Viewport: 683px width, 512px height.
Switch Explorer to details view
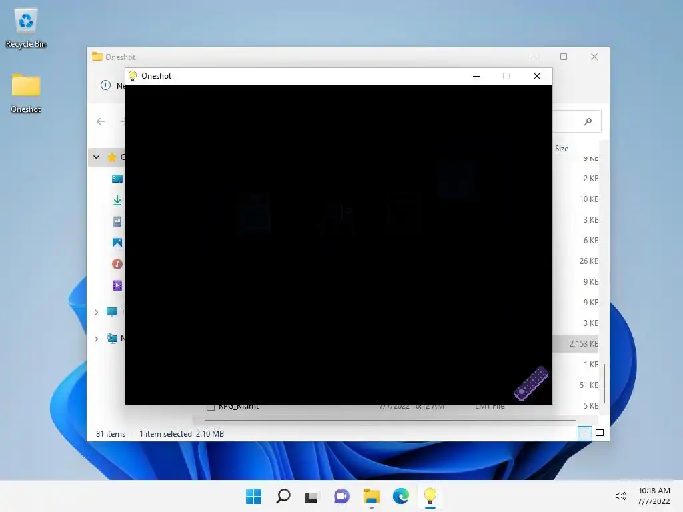pyautogui.click(x=585, y=433)
